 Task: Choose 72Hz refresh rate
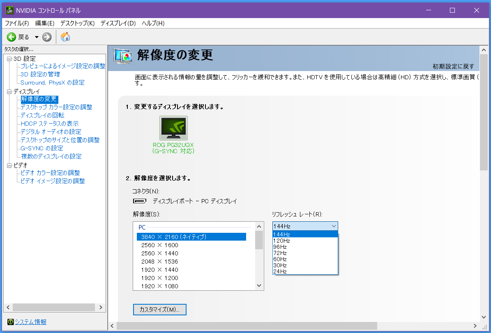pos(305,253)
